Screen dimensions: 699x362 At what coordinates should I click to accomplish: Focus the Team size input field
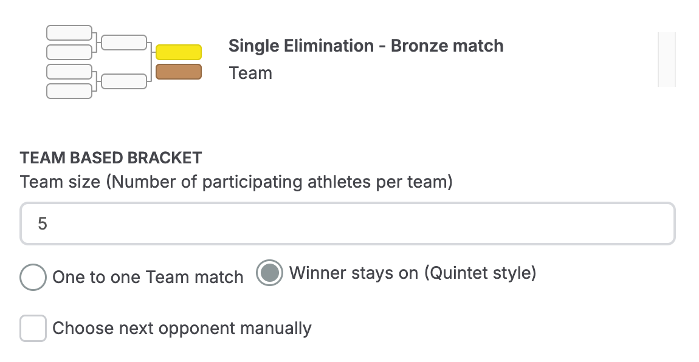pos(347,224)
